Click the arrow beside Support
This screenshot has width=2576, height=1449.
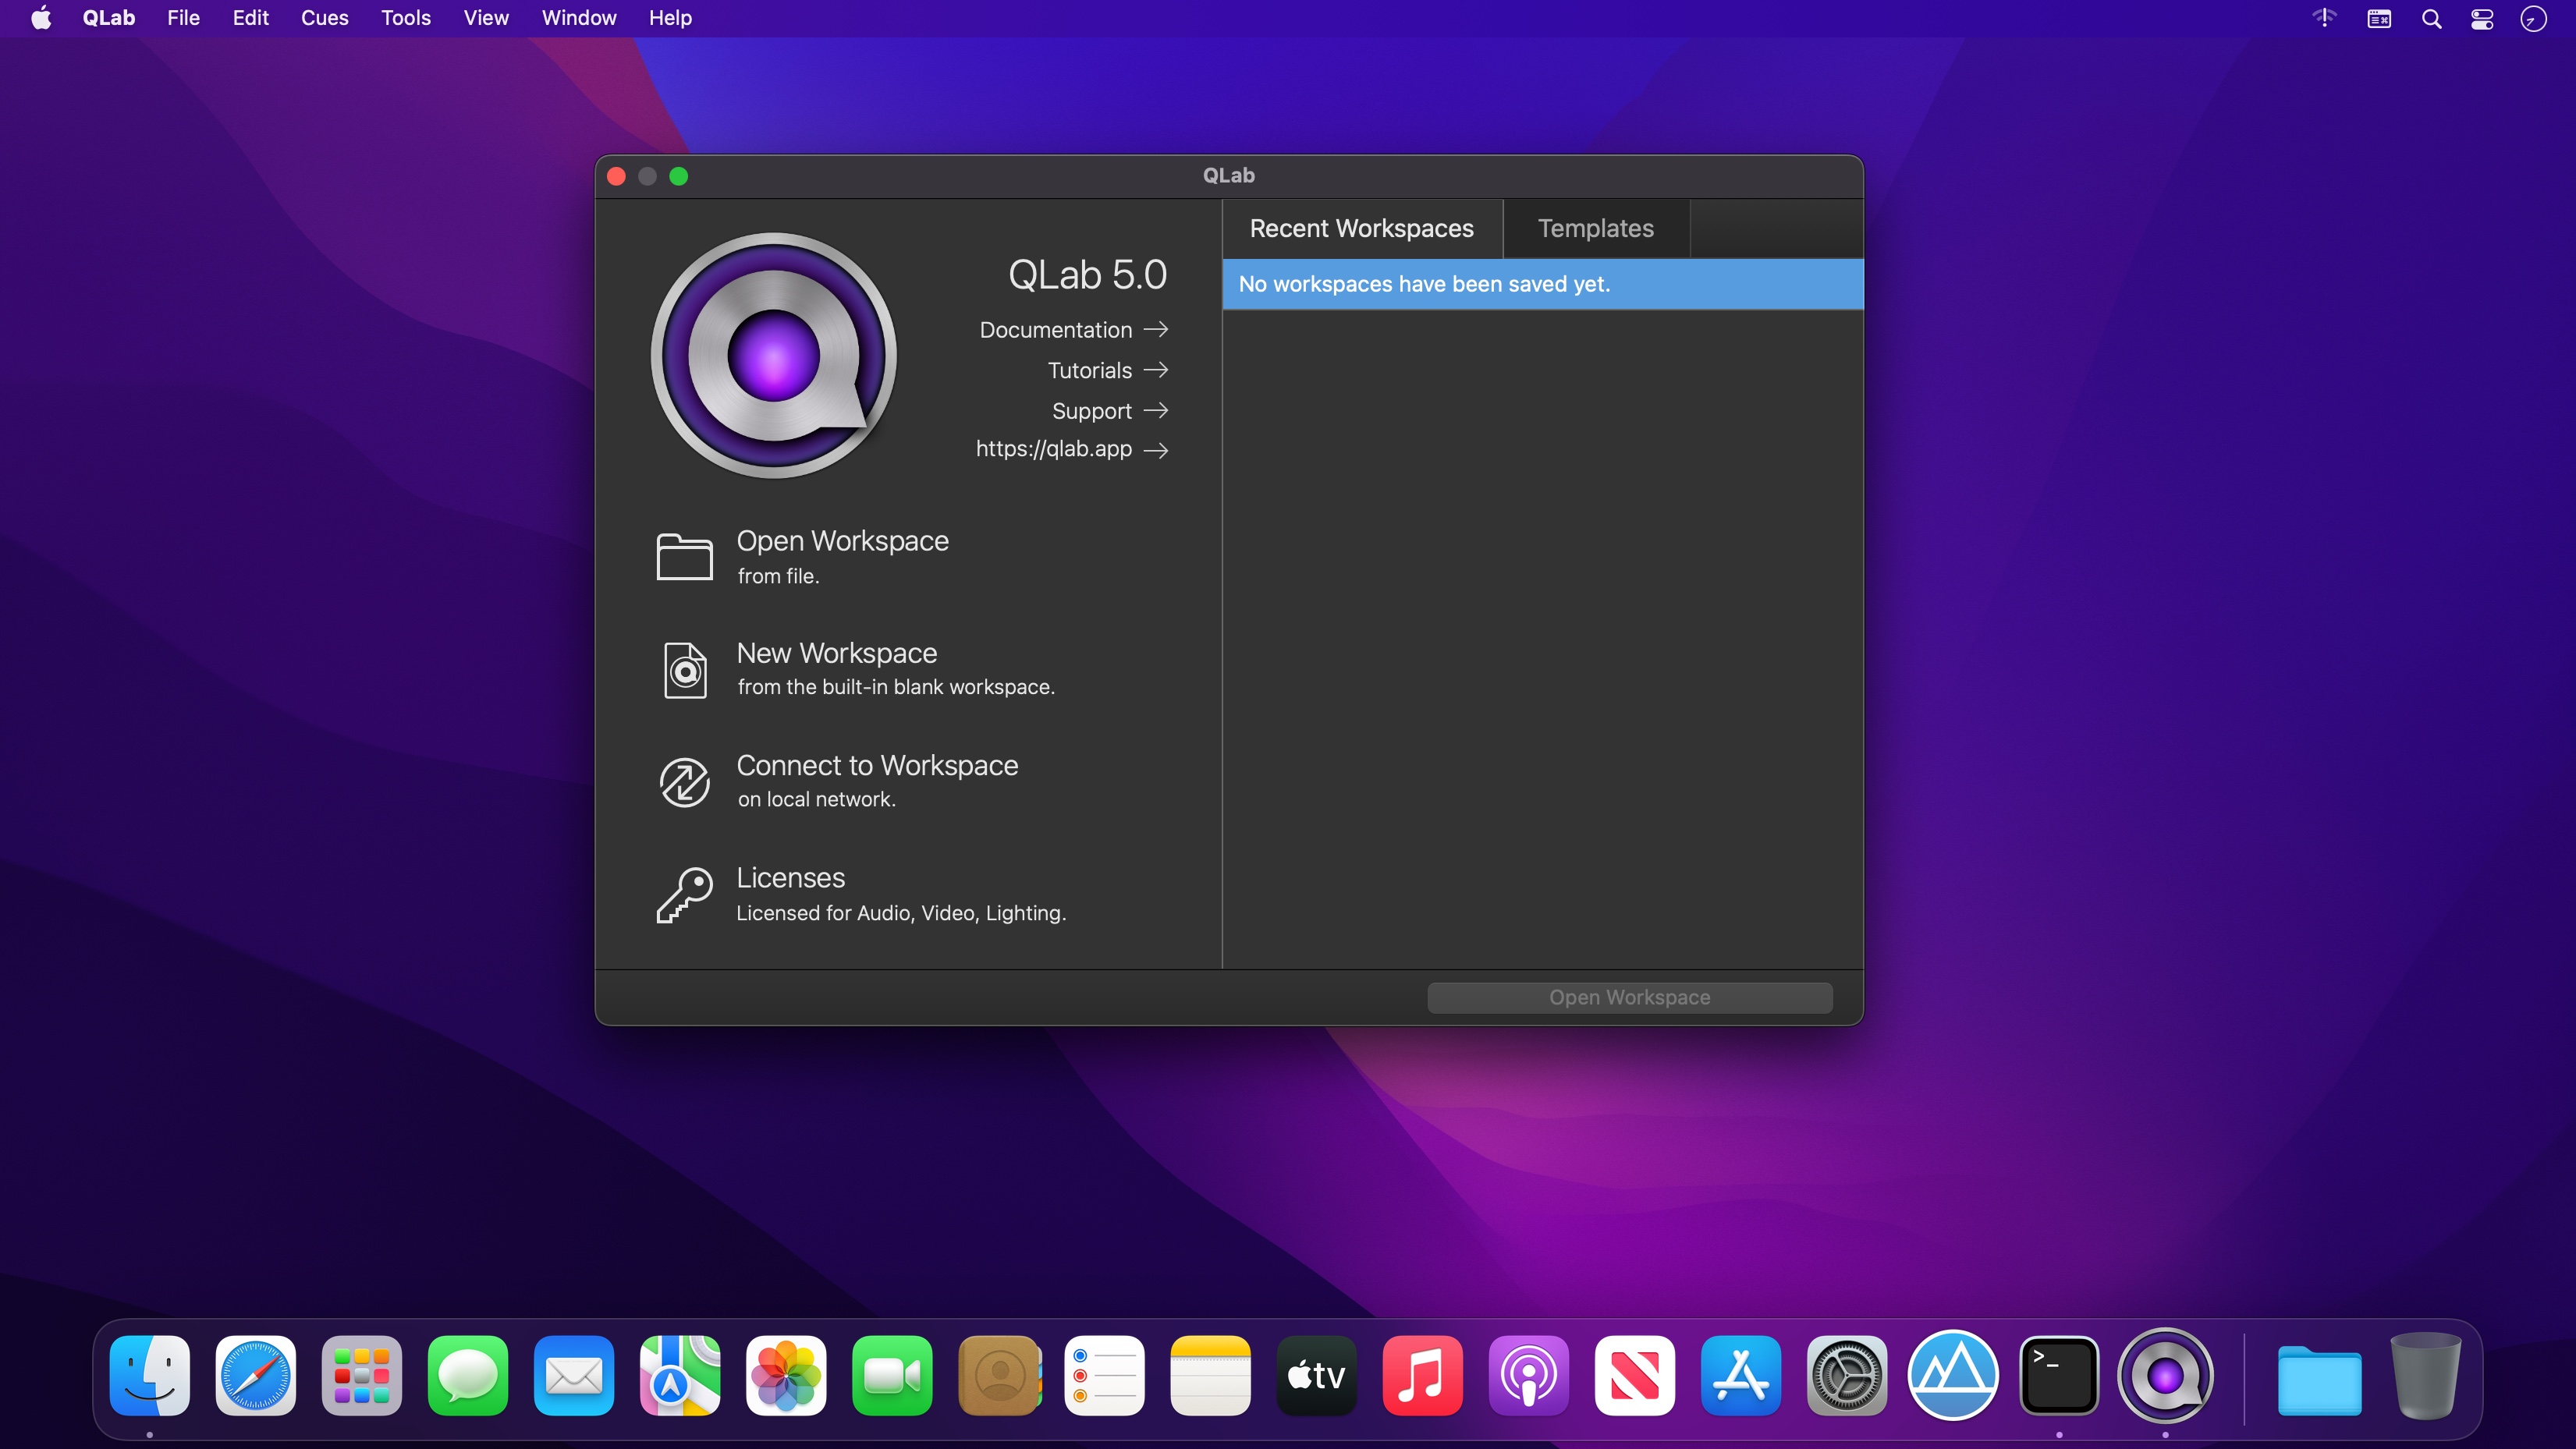click(x=1156, y=410)
